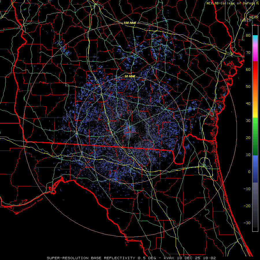Select the "60" value on the dBZ scale
This screenshot has height=260, width=260.
(x=248, y=70)
